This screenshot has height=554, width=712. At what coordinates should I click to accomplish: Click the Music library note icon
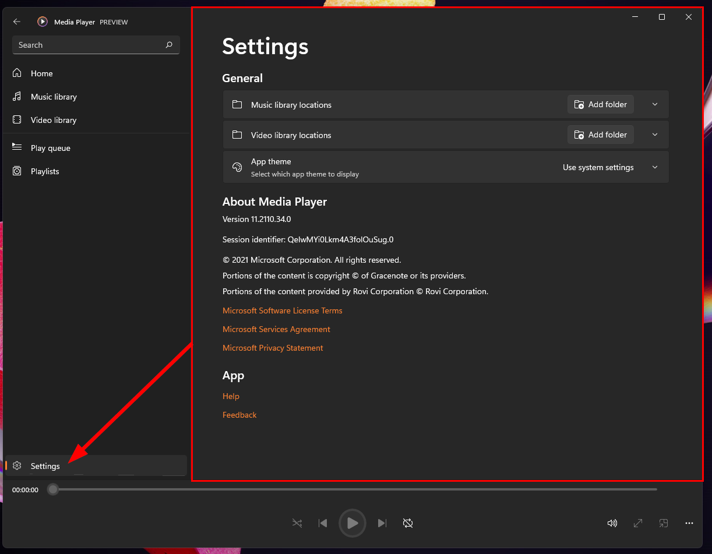pos(17,96)
